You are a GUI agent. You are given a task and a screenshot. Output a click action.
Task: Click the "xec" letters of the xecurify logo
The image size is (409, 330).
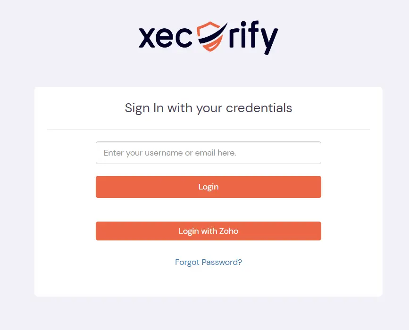pos(166,38)
